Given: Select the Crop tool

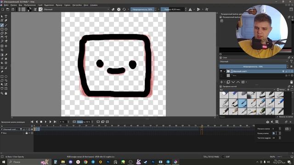Looking at the screenshot, I should click(x=2, y=50).
